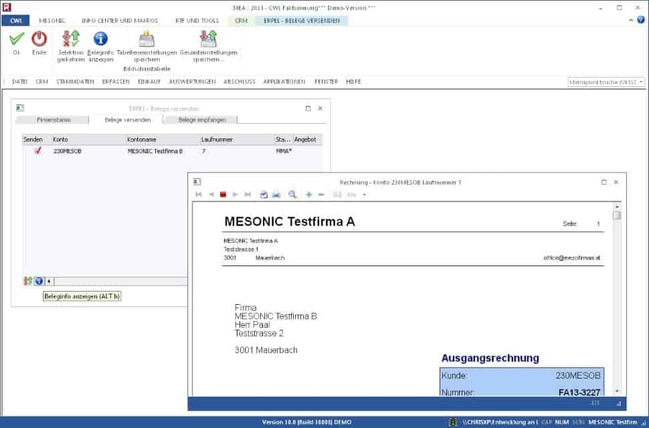Open the AUSWERTUNGEN menu

[192, 82]
